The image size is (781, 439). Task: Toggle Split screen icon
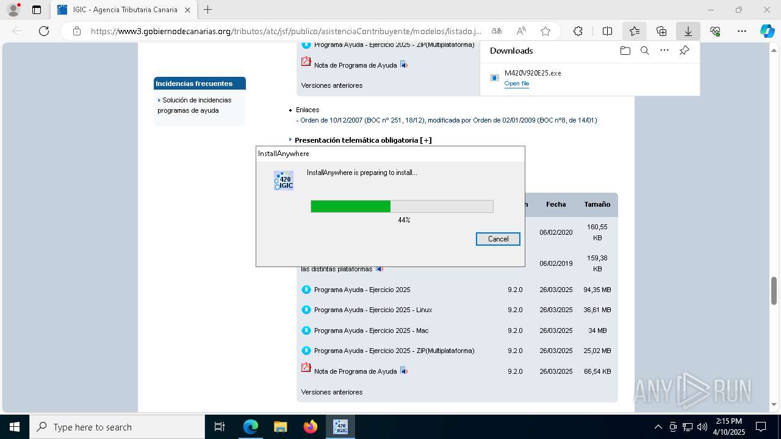tap(607, 31)
